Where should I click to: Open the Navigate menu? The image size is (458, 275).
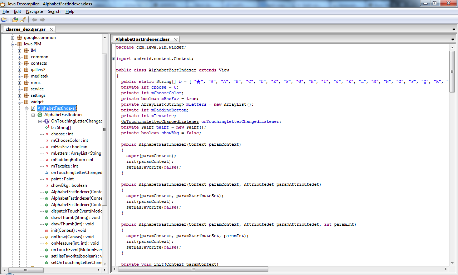[34, 11]
